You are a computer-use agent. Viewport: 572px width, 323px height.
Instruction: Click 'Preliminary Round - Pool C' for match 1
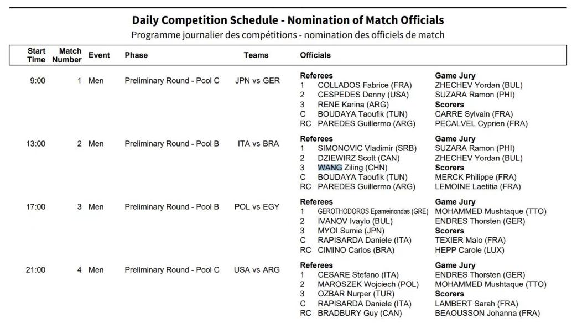click(x=172, y=81)
